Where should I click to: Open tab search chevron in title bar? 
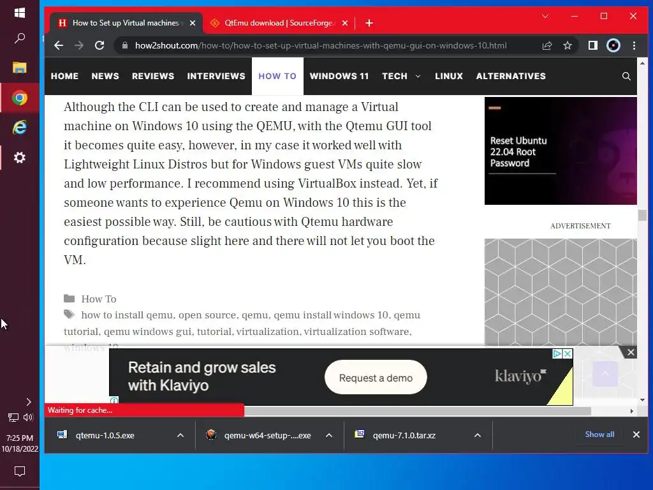pos(545,16)
